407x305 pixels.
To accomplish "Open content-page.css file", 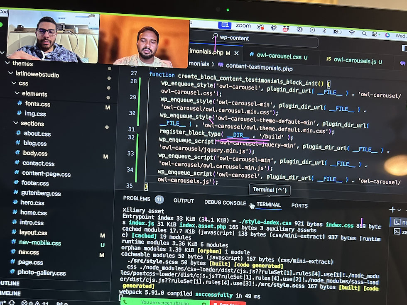I will point(46,173).
